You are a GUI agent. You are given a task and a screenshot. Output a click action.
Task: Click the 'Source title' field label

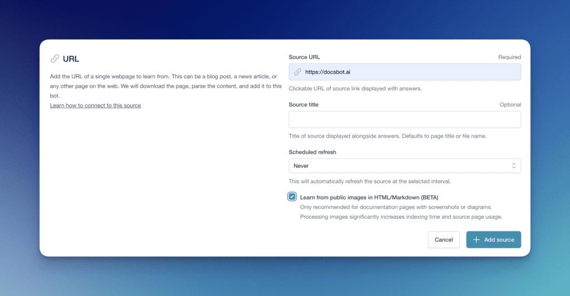point(303,104)
